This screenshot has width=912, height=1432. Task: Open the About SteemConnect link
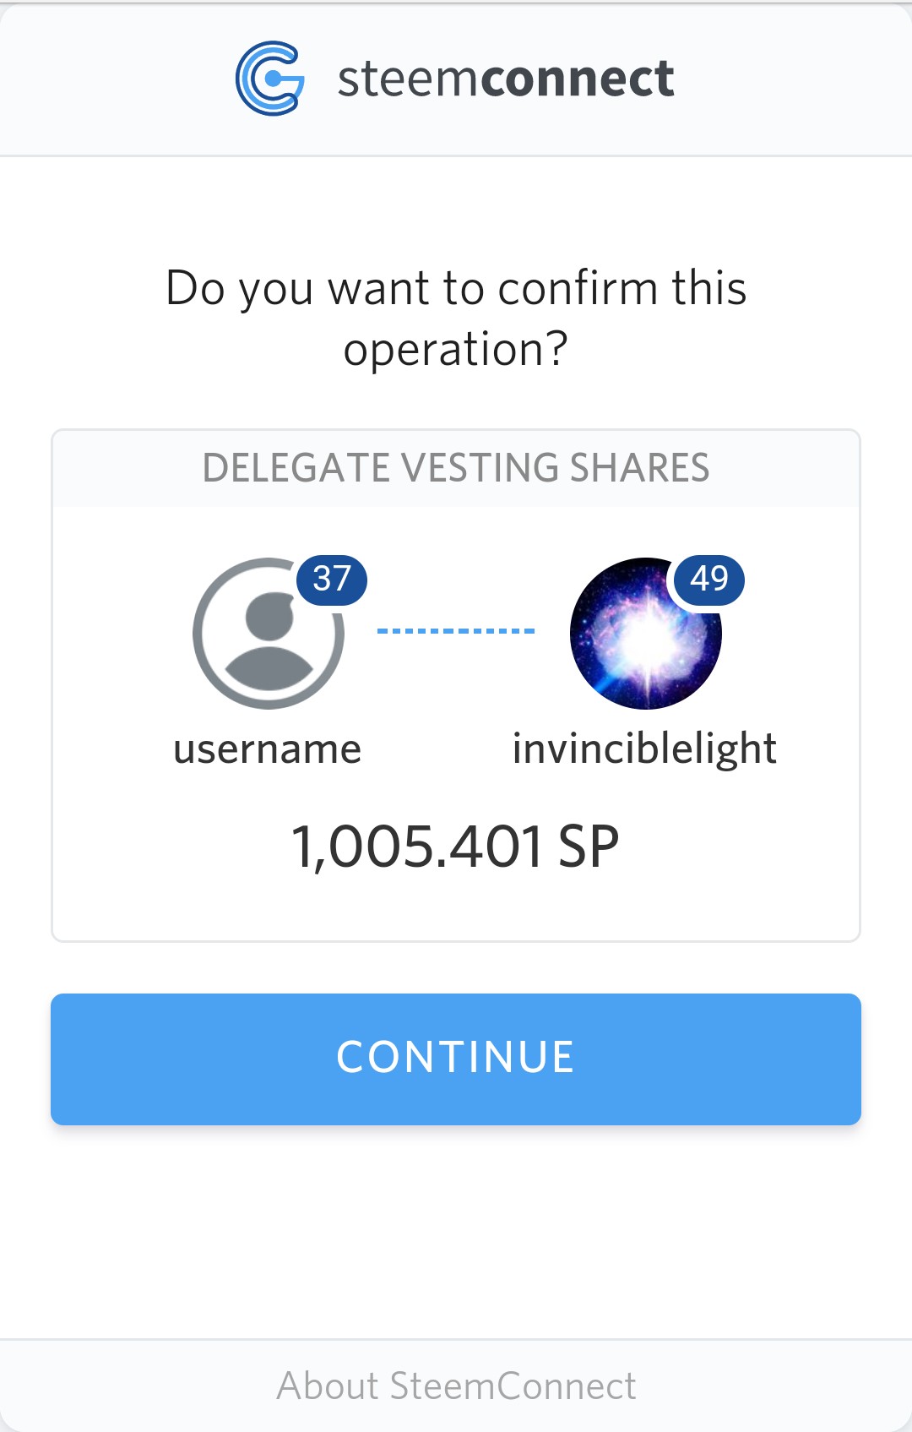(456, 1386)
